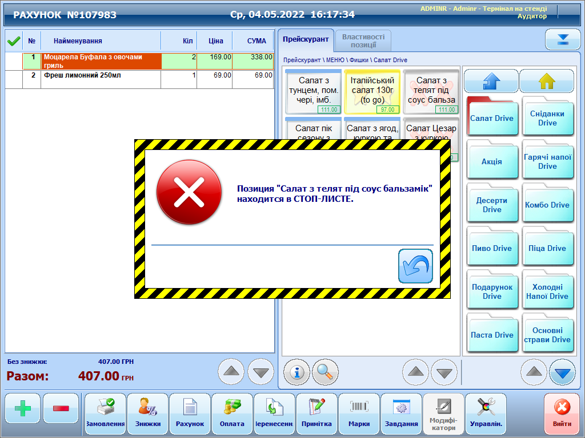Screen dimensions: 585x438
Task: Click the red minus quantity button
Action: [61, 408]
